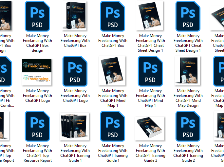Click the 'Training Guide 2' name under the paperback image
Screen dimensions: 224x167
(x=150, y=153)
